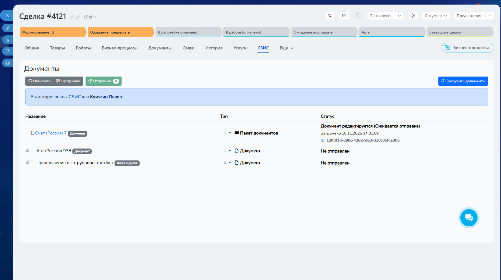Viewport: 501px width, 280px height.
Task: Close the deal side panel
Action: (7, 15)
